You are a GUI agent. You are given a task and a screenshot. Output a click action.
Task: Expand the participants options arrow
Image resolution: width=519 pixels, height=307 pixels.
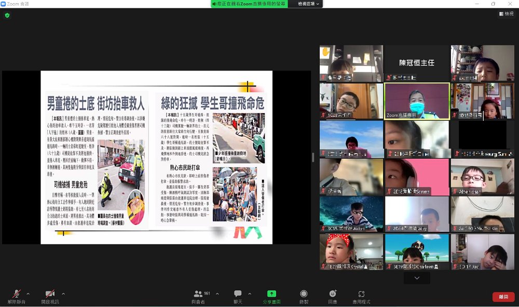coord(217,293)
